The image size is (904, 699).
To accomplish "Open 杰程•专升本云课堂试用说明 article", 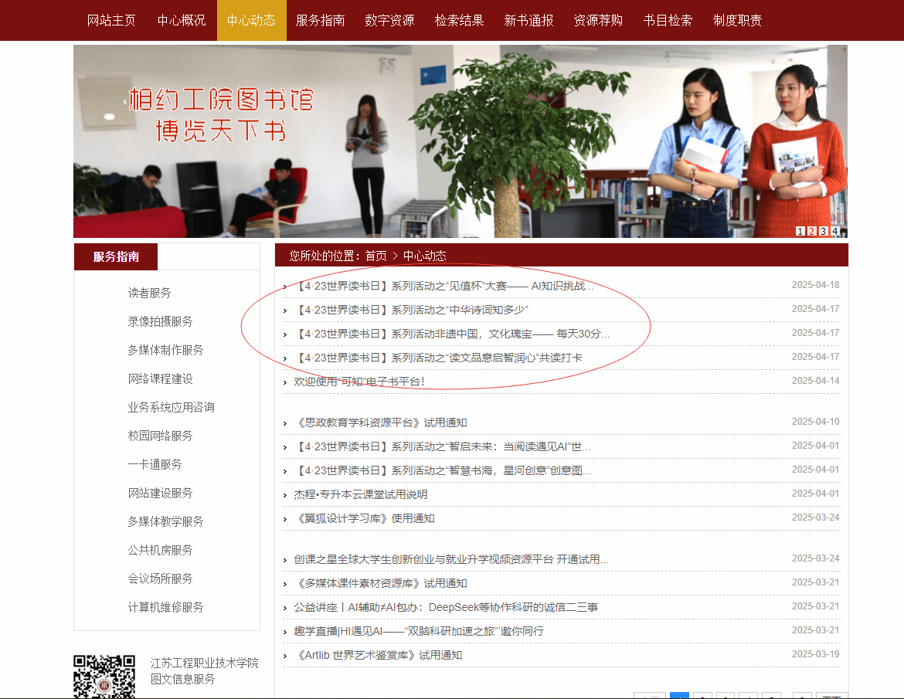I will tap(360, 494).
